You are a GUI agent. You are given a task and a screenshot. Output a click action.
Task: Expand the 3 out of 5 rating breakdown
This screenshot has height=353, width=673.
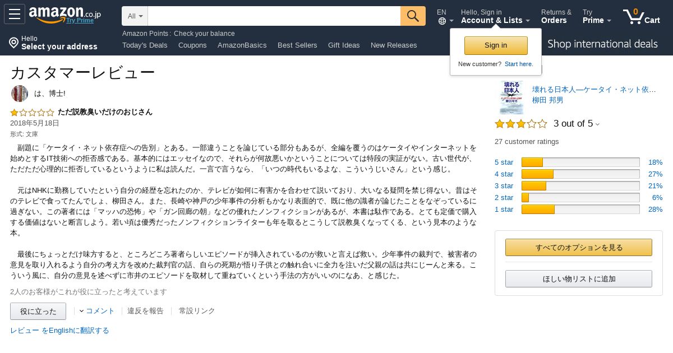[x=577, y=124]
